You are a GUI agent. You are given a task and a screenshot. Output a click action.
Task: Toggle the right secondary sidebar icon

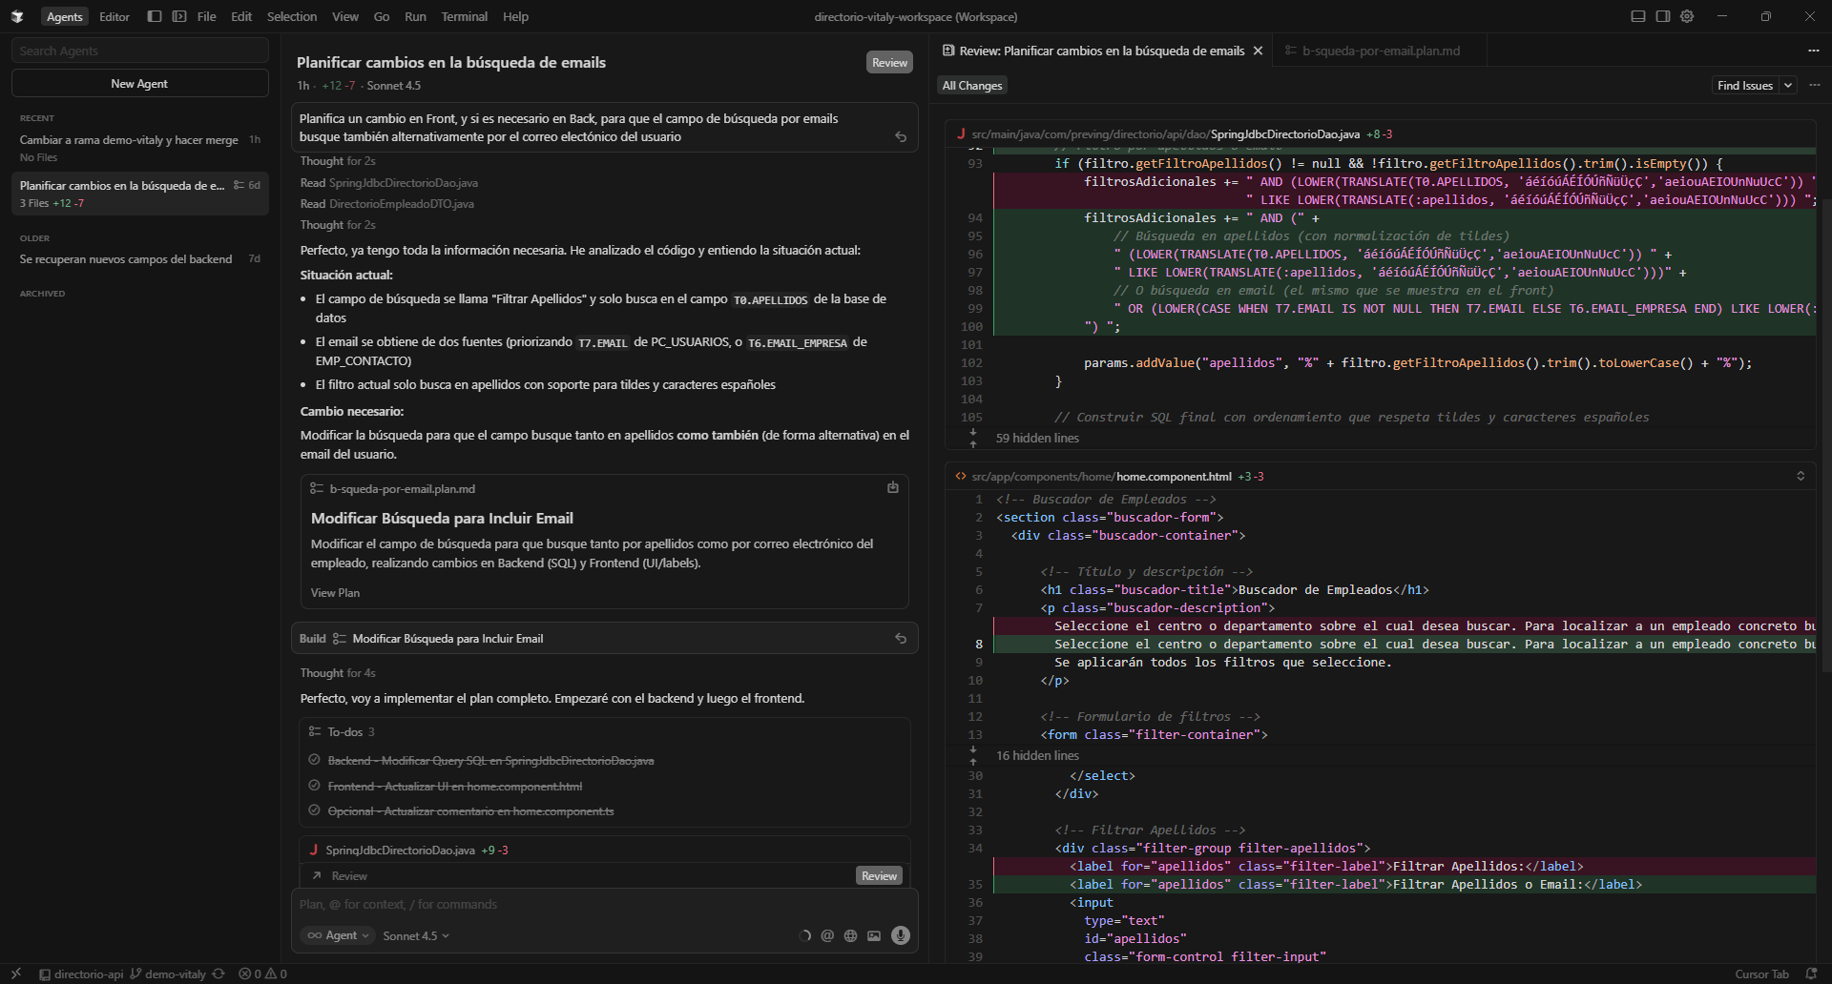click(x=1662, y=16)
